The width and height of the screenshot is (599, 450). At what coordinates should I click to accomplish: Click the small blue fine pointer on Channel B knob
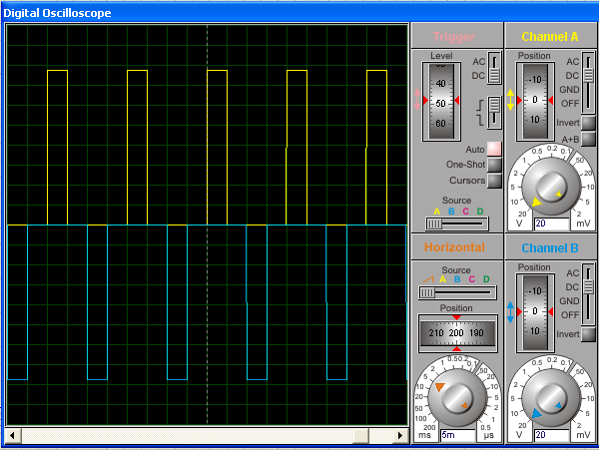click(558, 405)
